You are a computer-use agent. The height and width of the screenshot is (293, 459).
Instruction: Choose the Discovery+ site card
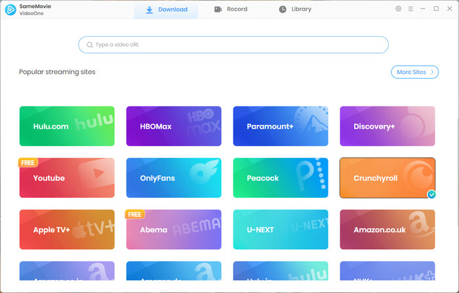[388, 126]
